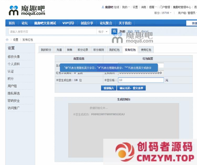Expand the 我的 dropdown menu
The height and width of the screenshot is (165, 197).
126,7
